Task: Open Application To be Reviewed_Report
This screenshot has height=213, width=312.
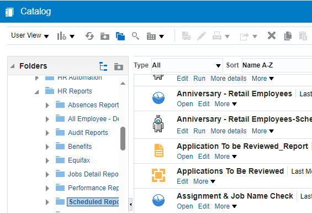Action: coord(185,157)
